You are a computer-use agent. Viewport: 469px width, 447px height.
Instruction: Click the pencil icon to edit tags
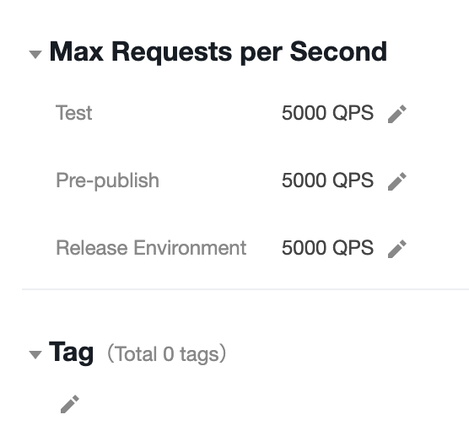(x=70, y=404)
